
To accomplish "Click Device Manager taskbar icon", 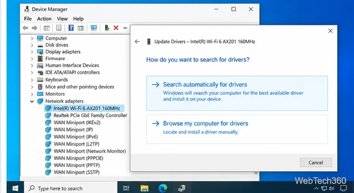I will [x=181, y=188].
